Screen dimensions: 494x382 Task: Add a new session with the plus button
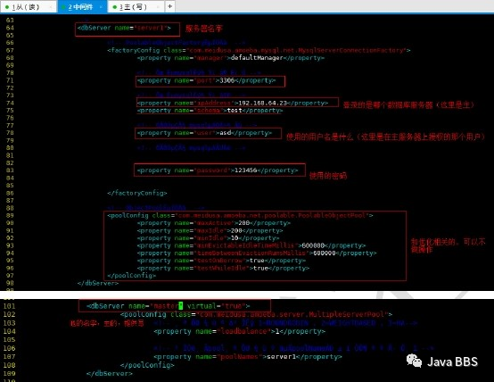(169, 6)
